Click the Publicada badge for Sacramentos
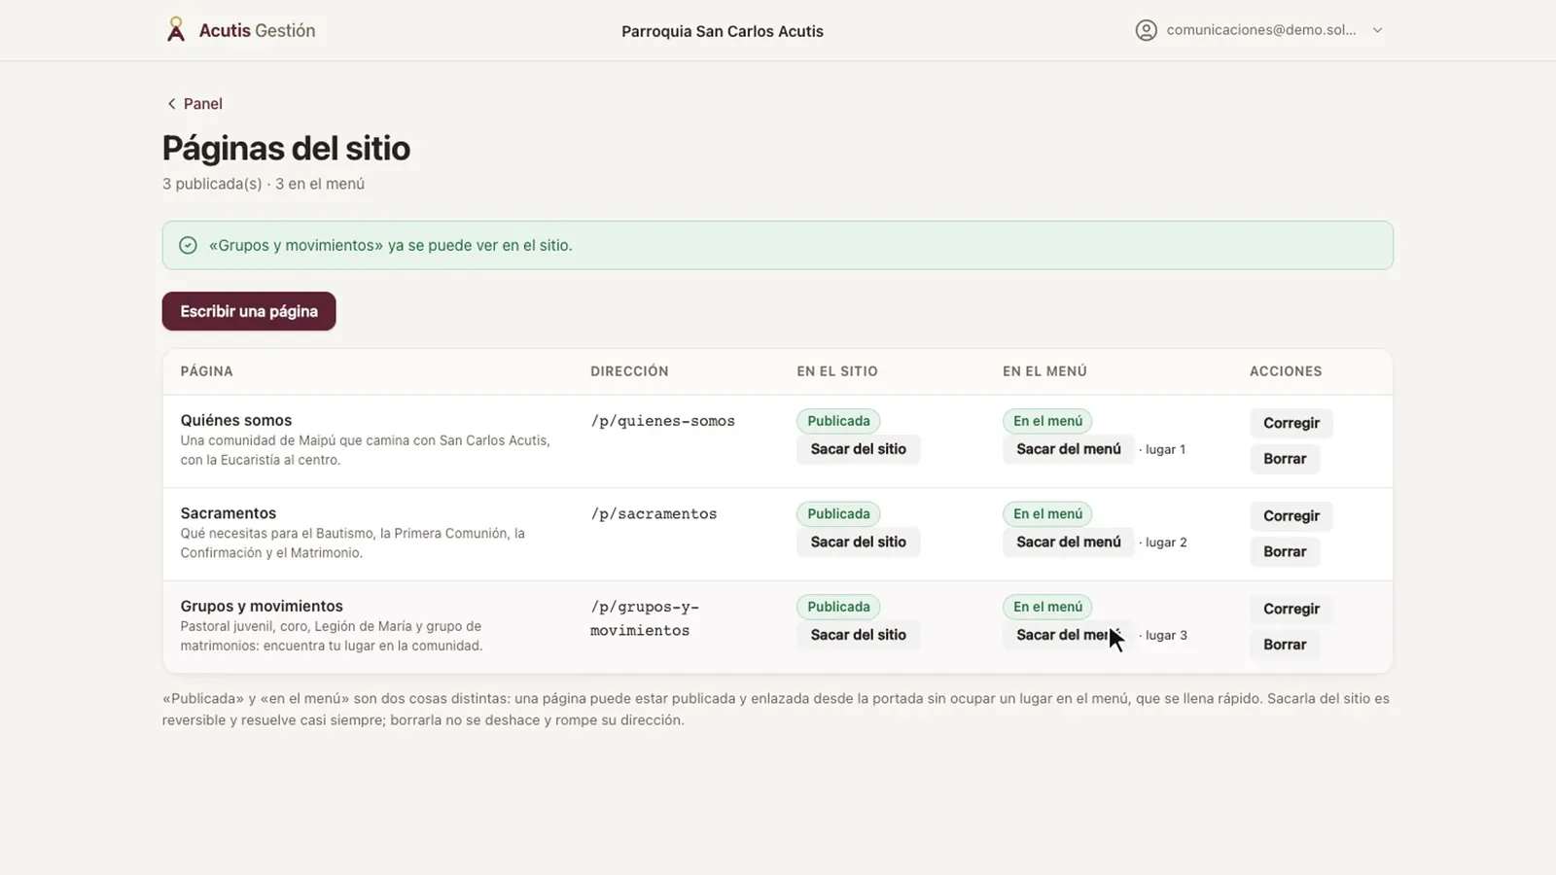This screenshot has height=875, width=1556. pyautogui.click(x=838, y=513)
